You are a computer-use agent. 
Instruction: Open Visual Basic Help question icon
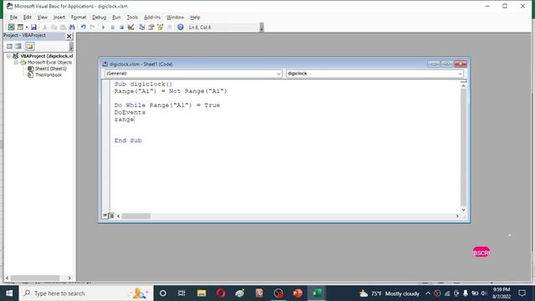pos(181,28)
